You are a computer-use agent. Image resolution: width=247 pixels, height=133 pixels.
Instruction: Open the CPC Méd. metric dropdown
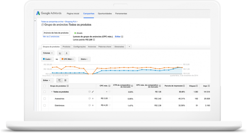(68, 59)
